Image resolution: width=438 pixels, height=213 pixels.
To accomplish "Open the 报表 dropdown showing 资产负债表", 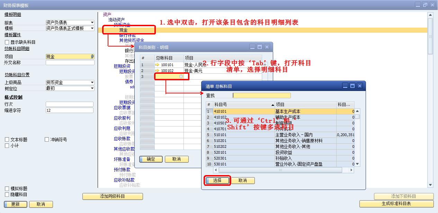I will point(92,22).
